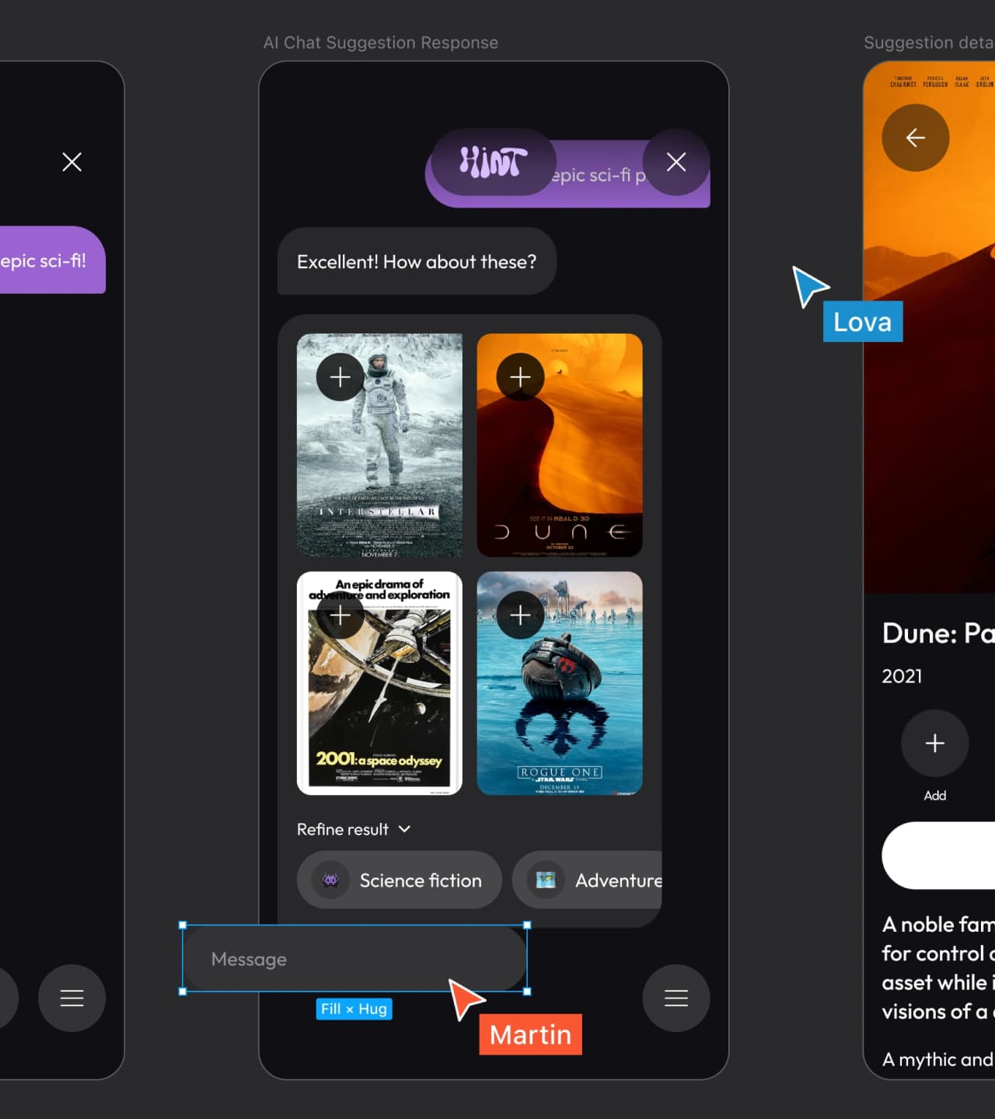The height and width of the screenshot is (1119, 995).
Task: Go back using arrow in Suggestion detail frame
Action: (916, 138)
